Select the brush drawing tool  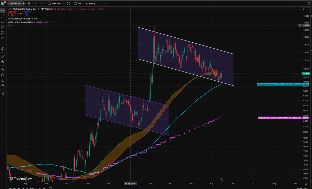[x=3, y=38]
